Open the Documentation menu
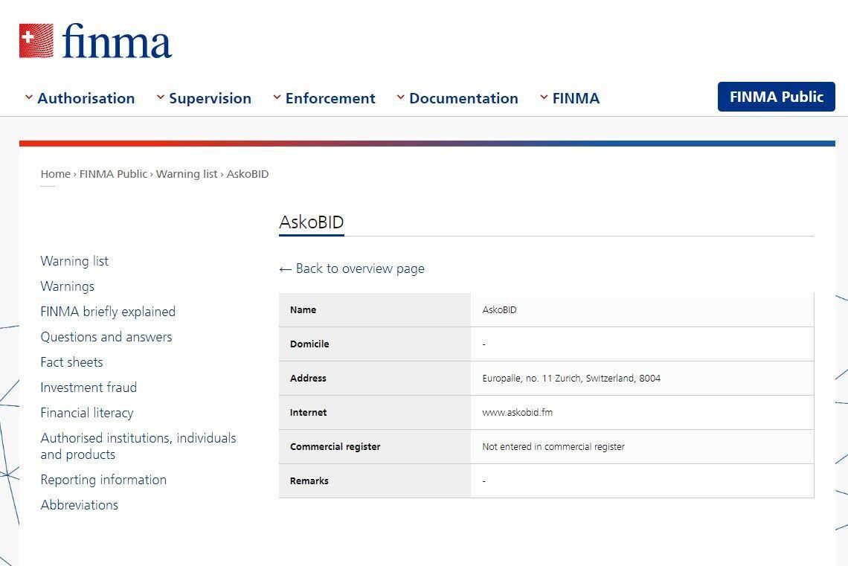This screenshot has height=566, width=848. [x=463, y=98]
